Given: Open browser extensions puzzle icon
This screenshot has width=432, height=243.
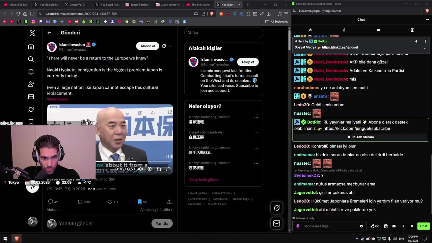Looking at the screenshot, I should coord(248,14).
